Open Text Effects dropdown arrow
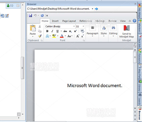Viewport: 142px width, 122px height. [50, 36]
